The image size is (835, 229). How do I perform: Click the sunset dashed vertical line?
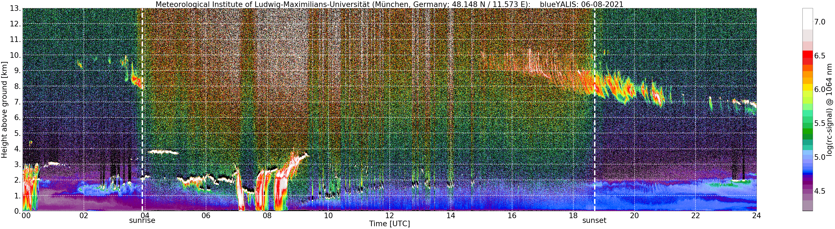(595, 109)
